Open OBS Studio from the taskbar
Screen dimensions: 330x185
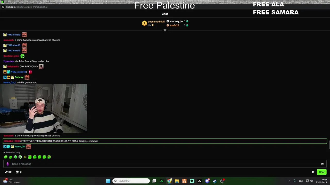[222, 181]
